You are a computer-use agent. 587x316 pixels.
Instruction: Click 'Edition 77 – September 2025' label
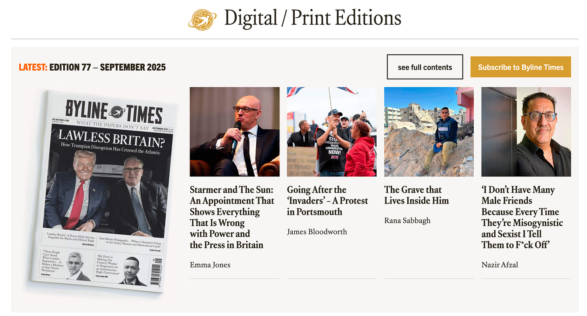point(108,67)
